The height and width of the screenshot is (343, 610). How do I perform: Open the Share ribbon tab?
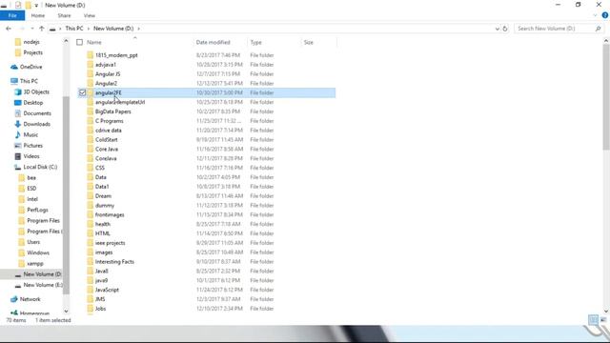coord(64,15)
